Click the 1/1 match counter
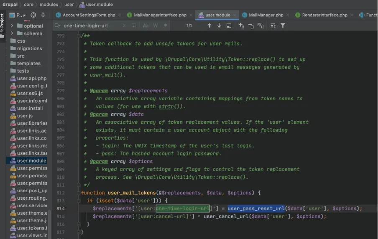This screenshot has width=378, height=239. click(x=189, y=25)
